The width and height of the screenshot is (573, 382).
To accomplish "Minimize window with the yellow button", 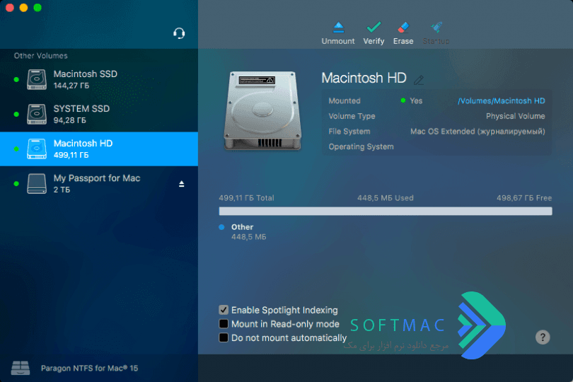I will tap(23, 7).
